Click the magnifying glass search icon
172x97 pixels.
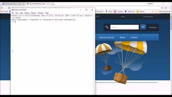pyautogui.click(x=107, y=27)
